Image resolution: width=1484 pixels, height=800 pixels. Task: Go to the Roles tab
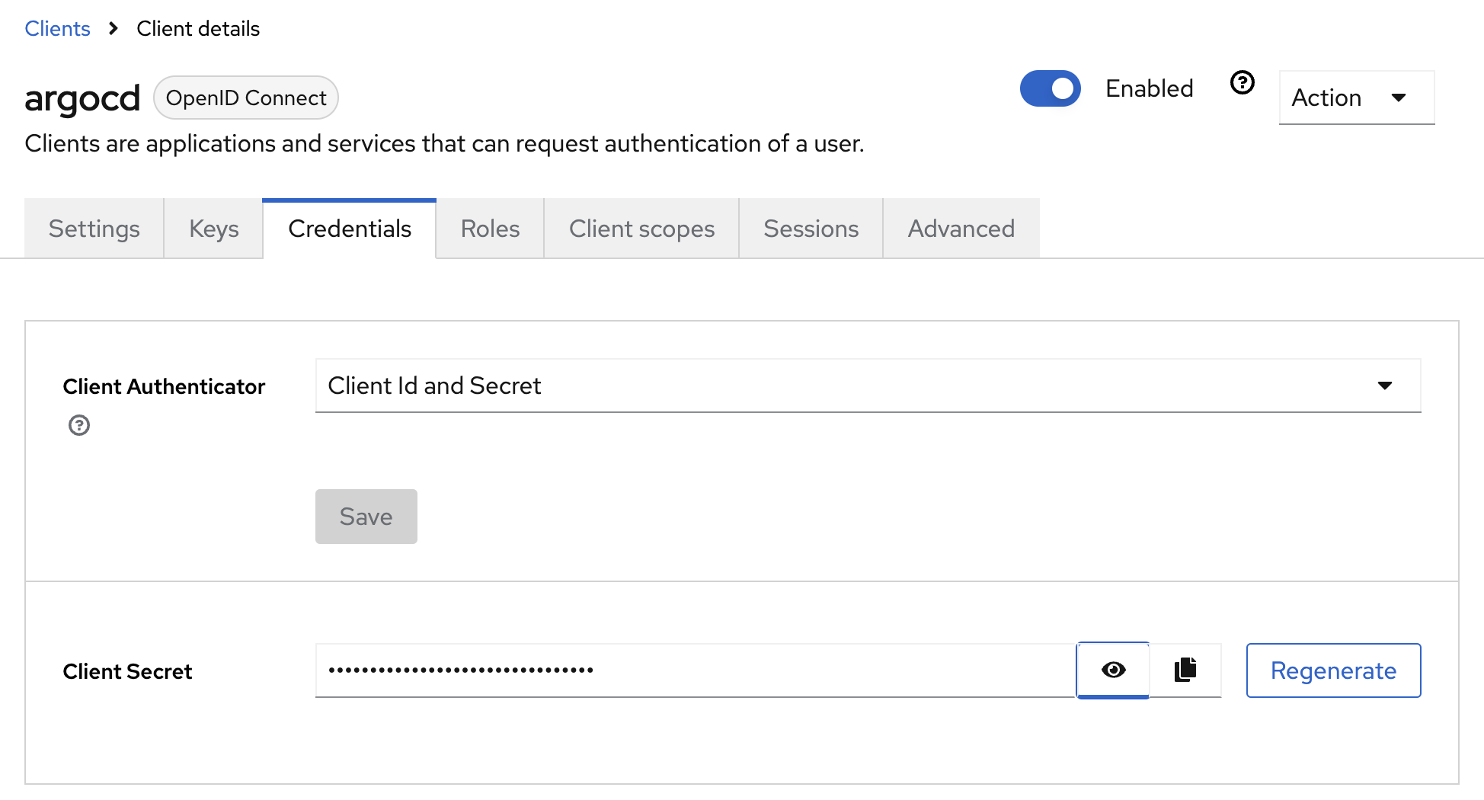490,229
